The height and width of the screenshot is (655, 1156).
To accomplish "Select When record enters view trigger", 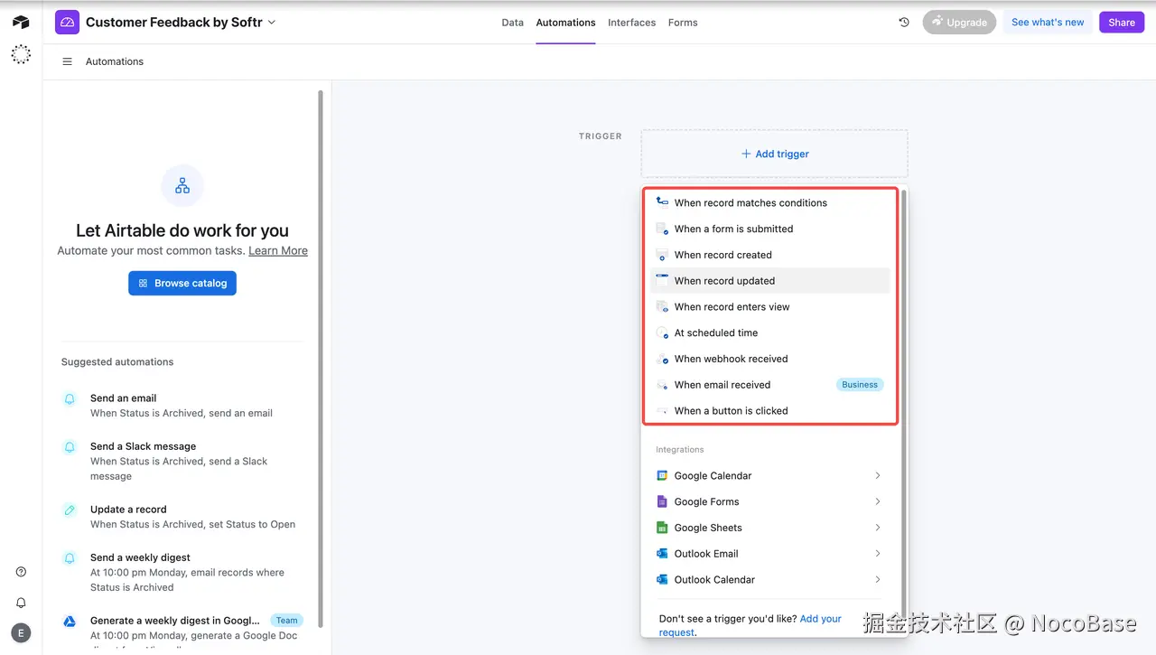I will tap(770, 307).
